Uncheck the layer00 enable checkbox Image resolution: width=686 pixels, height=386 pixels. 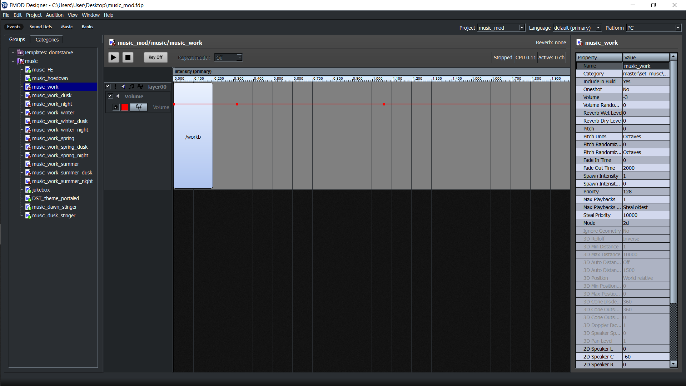pos(108,86)
